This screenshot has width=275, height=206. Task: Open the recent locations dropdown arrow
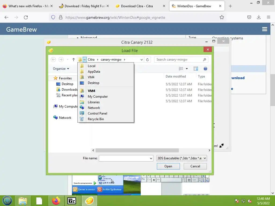[67, 60]
